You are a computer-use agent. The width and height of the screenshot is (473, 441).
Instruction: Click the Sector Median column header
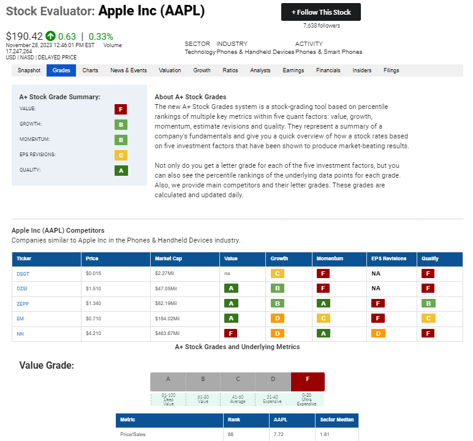336,420
